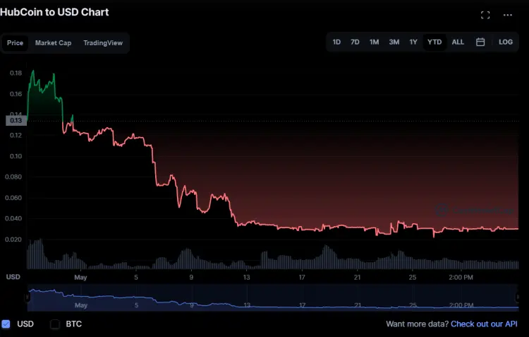Grab the right handle of range navigator
Viewport: 529px width, 337px height.
tap(517, 297)
